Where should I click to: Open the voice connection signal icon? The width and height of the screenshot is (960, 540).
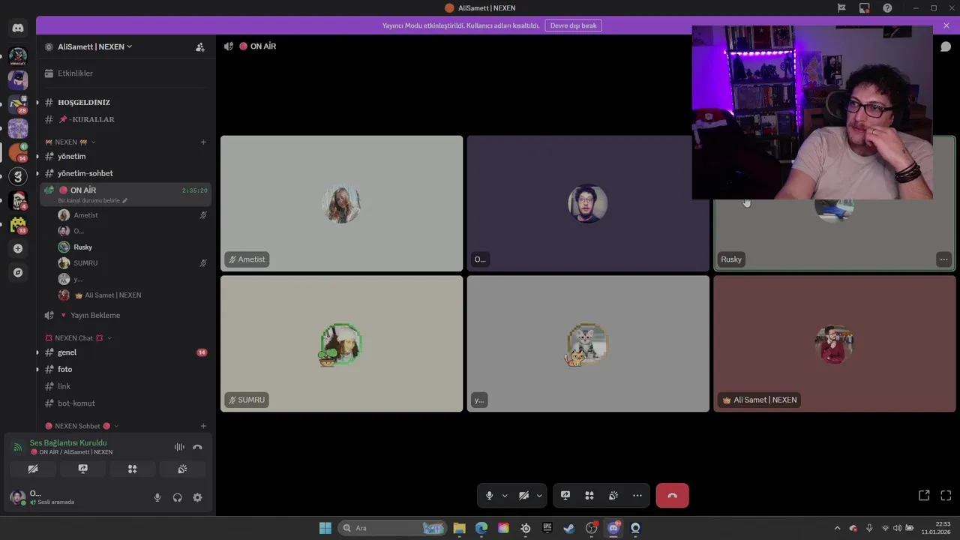[x=17, y=447]
